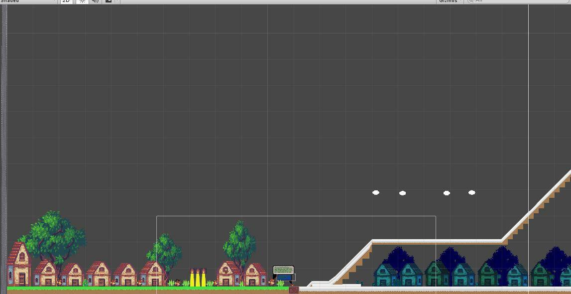Open the Gizmos dropdown
The height and width of the screenshot is (294, 571).
(x=450, y=1)
